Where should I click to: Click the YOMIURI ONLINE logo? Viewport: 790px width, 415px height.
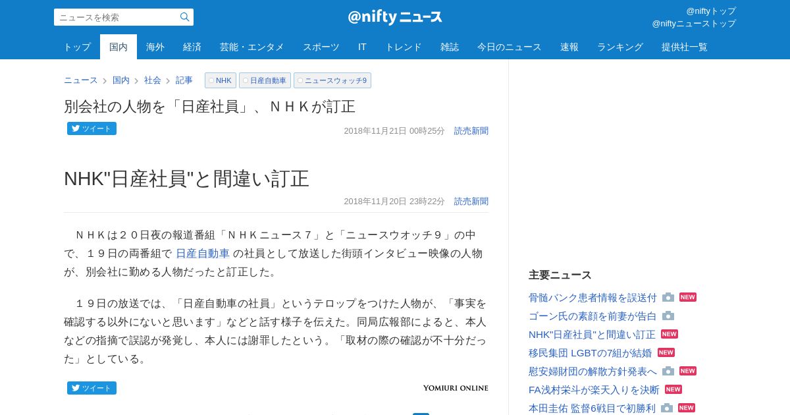[456, 388]
